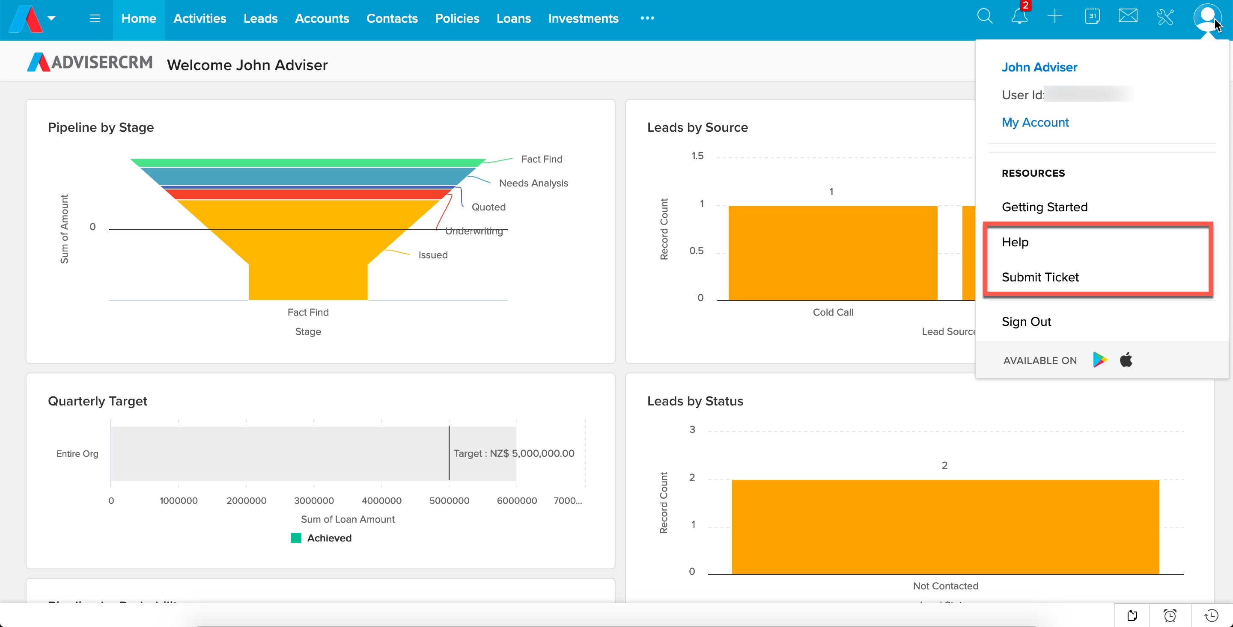1233x627 pixels.
Task: Click the plus create-new icon
Action: (1054, 17)
